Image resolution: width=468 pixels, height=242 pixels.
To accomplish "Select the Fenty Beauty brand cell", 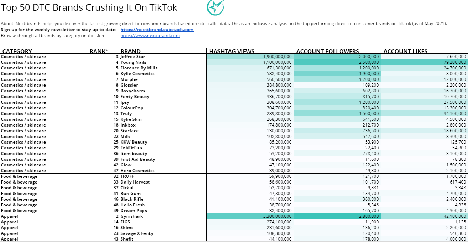I will [135, 97].
